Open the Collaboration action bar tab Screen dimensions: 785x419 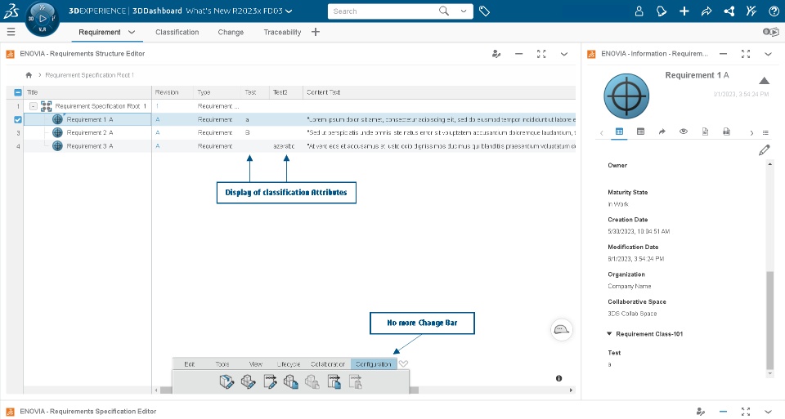coord(328,364)
